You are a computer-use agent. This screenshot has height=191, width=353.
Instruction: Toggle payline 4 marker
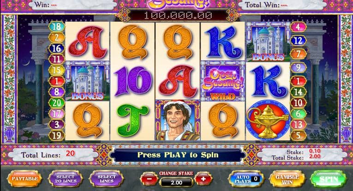[x=298, y=27]
